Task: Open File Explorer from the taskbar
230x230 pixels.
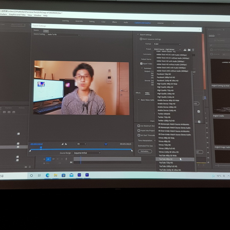Action: coord(56,175)
